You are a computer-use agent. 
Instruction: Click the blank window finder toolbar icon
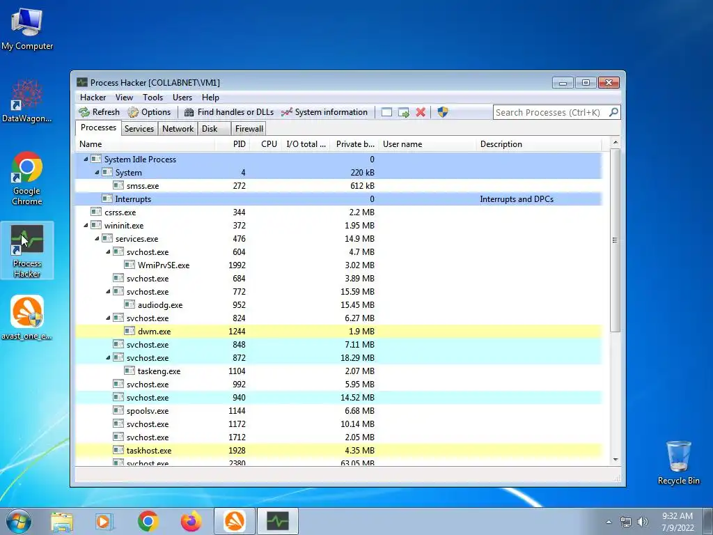tap(386, 112)
